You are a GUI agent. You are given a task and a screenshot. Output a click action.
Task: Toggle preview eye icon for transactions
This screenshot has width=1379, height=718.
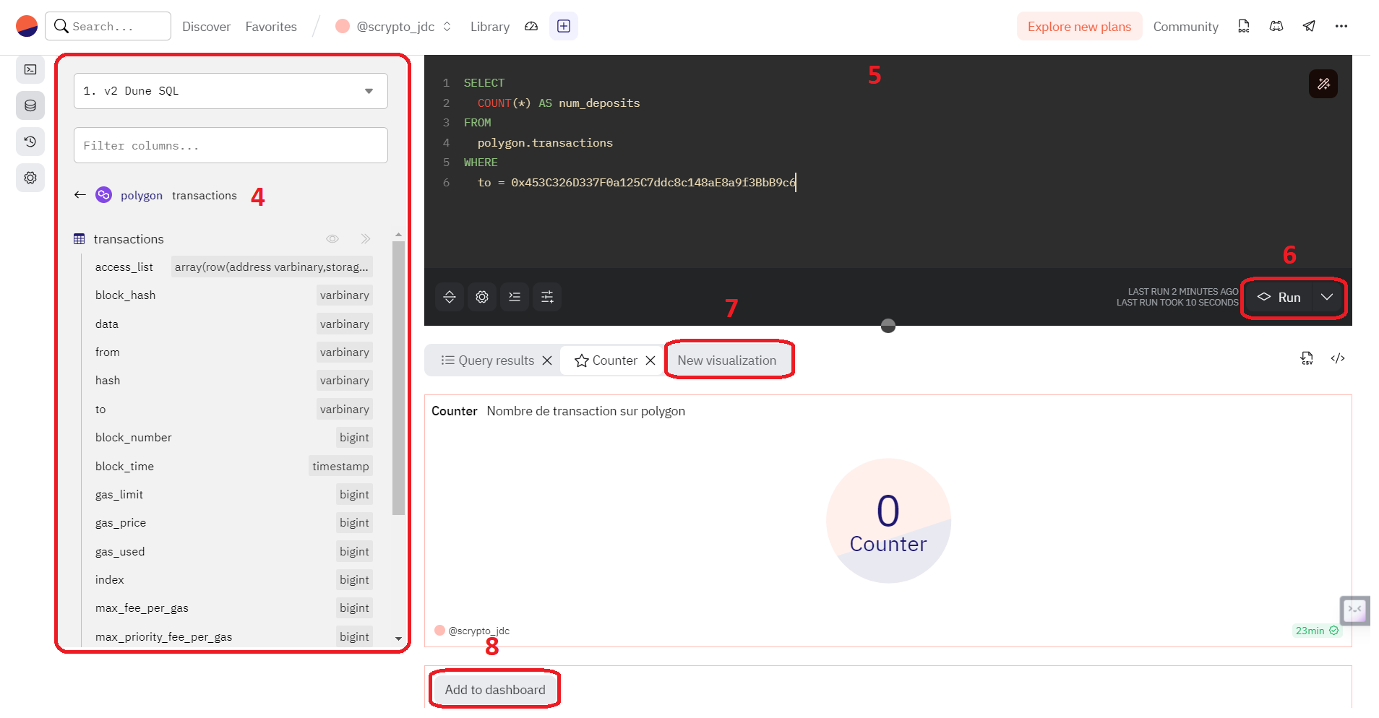pyautogui.click(x=332, y=239)
